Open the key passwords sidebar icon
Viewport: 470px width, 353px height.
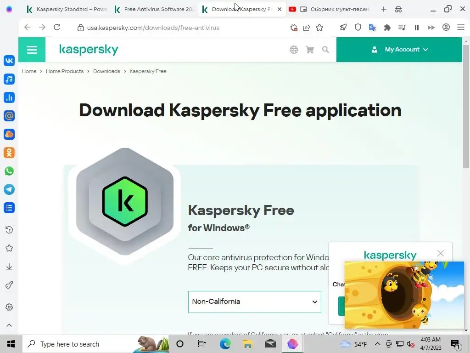pos(9,285)
